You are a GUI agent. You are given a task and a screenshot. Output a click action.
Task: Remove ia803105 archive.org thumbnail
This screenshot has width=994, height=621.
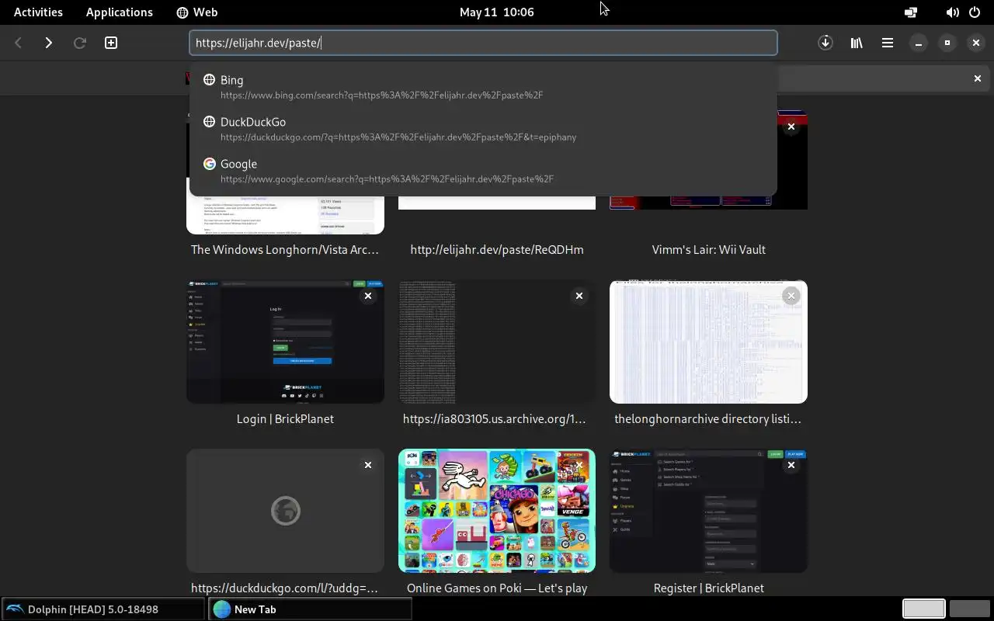(579, 296)
